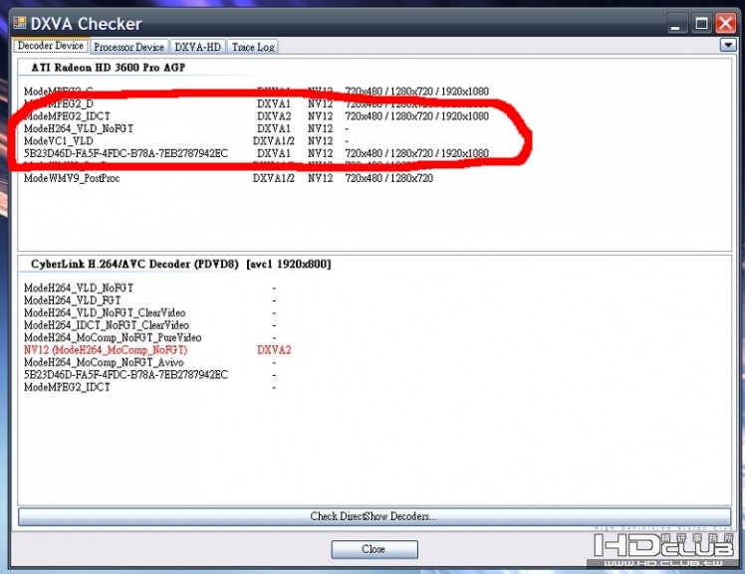The image size is (745, 574).
Task: Select the CyberLink H.264/AVC Decoder header
Action: (x=181, y=265)
